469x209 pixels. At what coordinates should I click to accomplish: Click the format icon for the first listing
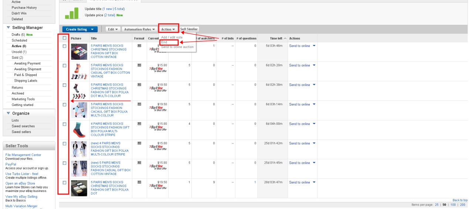tap(139, 45)
